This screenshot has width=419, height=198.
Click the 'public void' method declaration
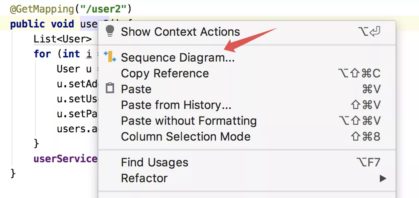(x=42, y=24)
